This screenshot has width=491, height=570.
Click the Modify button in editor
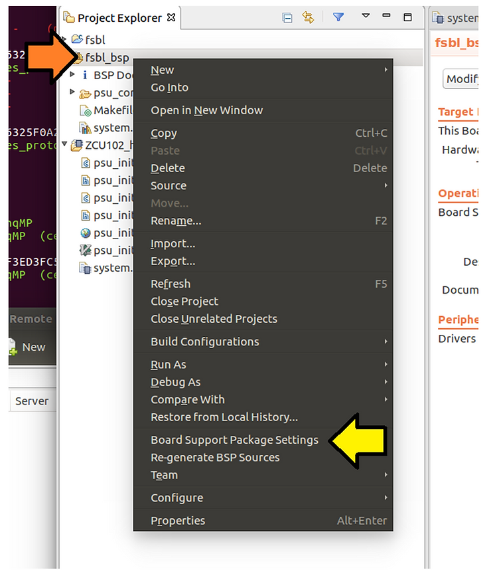coord(461,78)
